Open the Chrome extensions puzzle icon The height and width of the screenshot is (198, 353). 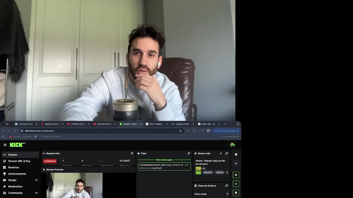point(194,131)
